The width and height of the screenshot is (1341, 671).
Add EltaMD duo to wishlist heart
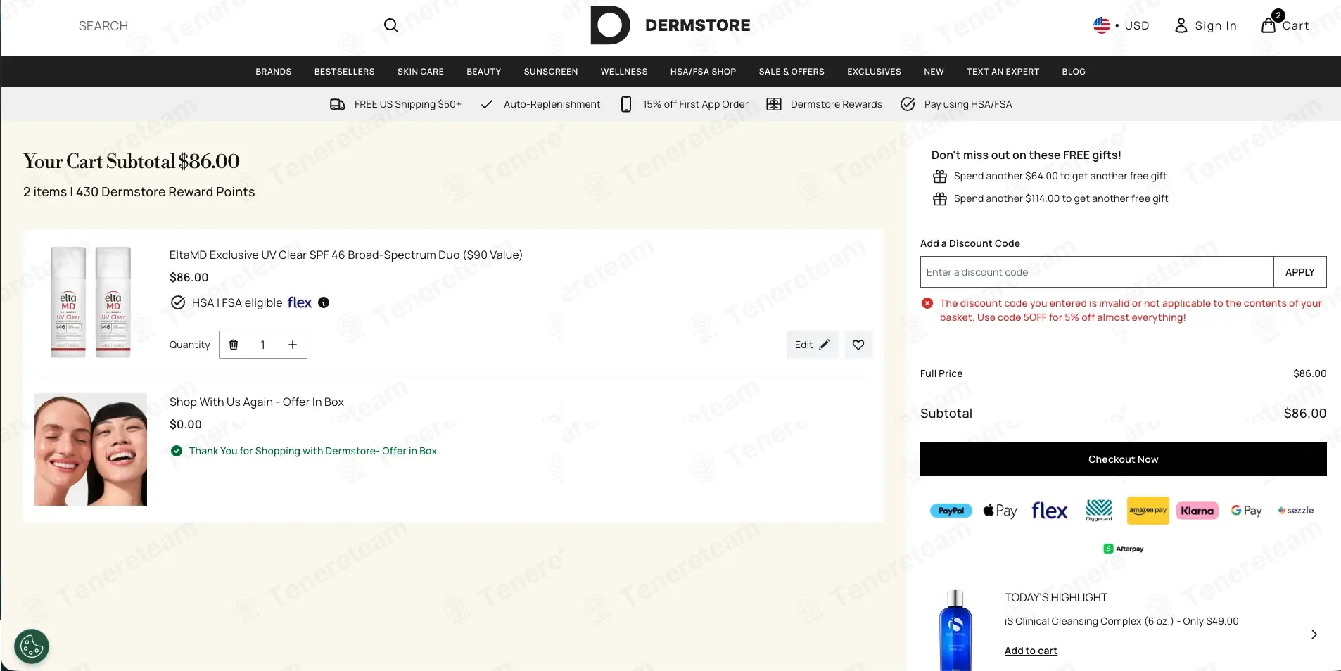click(x=858, y=345)
